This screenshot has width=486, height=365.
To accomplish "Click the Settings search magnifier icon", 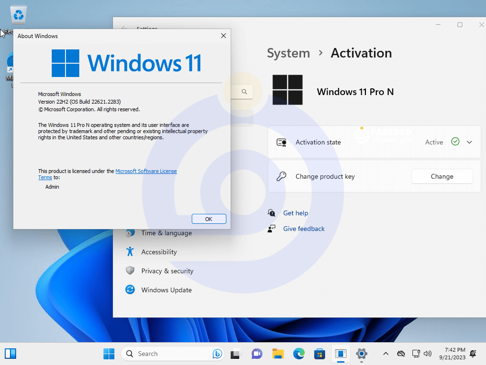I will pos(244,92).
